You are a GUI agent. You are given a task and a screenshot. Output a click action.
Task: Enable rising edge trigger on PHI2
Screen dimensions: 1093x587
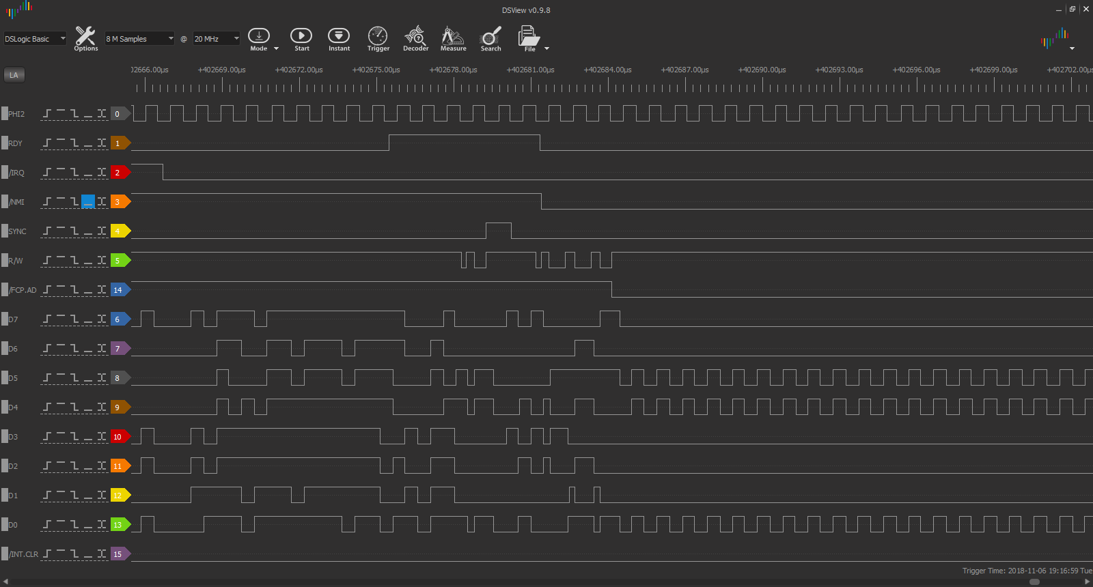point(47,114)
